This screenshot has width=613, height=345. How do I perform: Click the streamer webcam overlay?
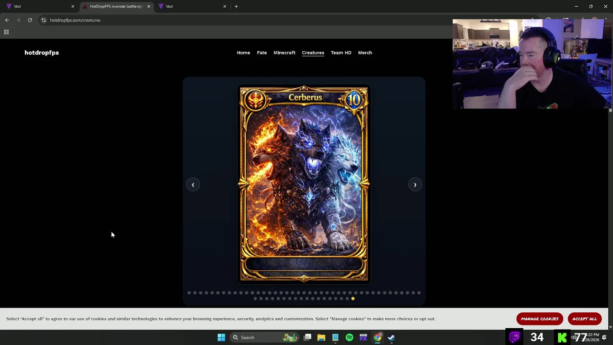click(x=532, y=64)
